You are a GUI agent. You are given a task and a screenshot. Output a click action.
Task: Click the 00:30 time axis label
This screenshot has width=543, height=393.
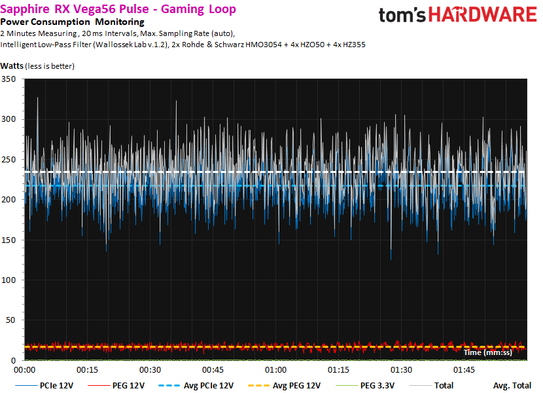point(150,370)
